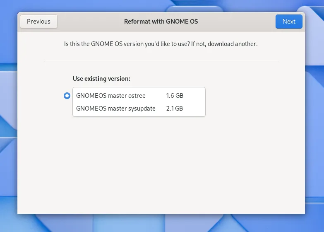
Task: Click the Next button
Action: (289, 22)
